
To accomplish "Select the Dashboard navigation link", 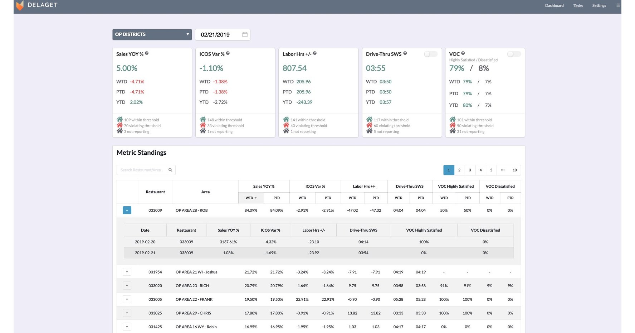I will click(554, 5).
